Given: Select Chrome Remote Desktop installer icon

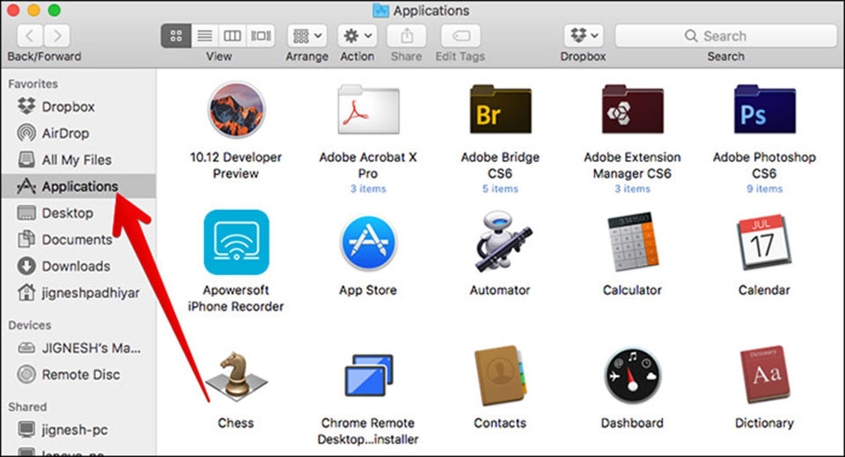Looking at the screenshot, I should (369, 375).
